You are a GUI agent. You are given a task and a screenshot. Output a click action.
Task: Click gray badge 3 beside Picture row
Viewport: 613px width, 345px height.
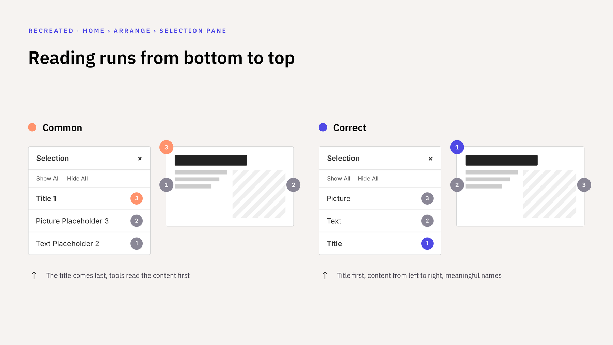(x=427, y=198)
